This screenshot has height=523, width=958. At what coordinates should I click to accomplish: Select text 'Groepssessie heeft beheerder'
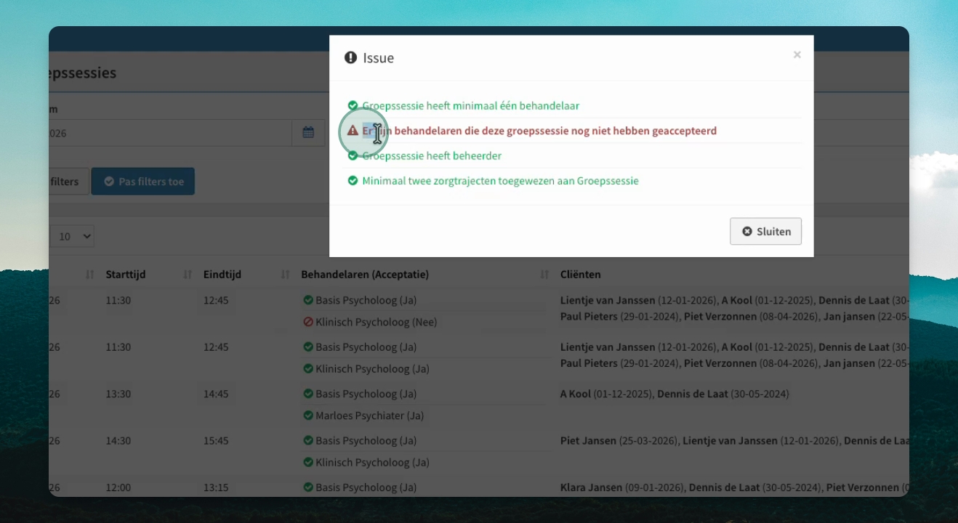(432, 155)
